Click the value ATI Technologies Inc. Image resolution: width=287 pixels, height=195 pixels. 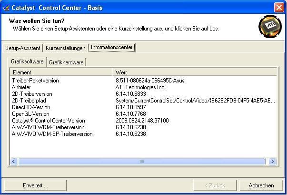140,87
